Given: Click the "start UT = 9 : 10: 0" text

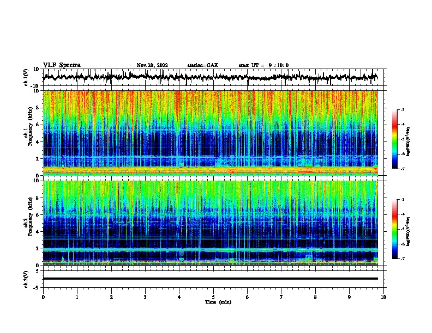Looking at the screenshot, I should pos(263,65).
